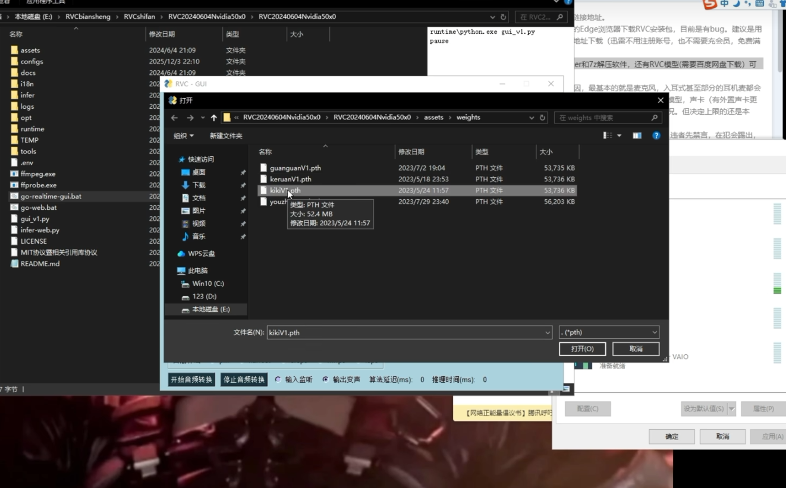Select the kikiV1.pth file row
786x488 pixels.
[x=417, y=190]
